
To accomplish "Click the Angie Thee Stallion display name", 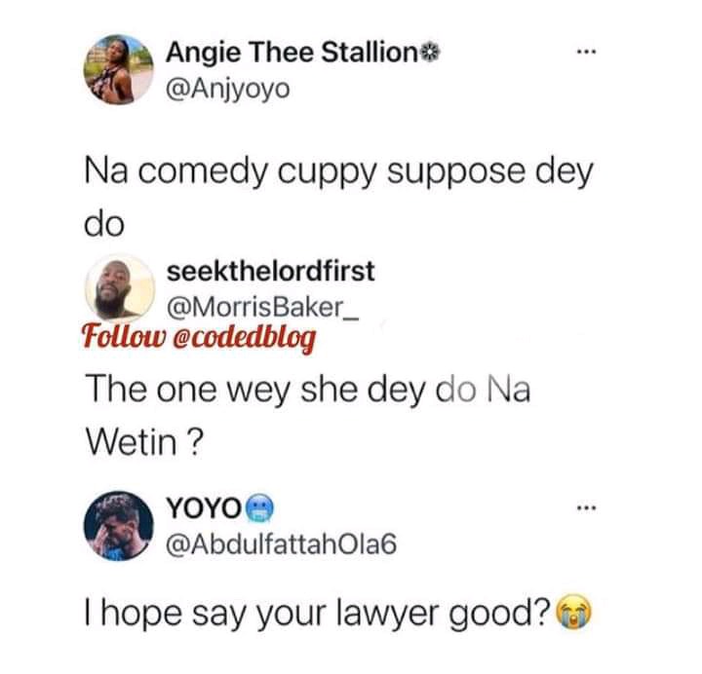I will 292,53.
